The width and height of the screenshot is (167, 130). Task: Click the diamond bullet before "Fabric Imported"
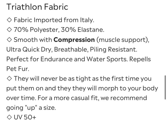(x=8, y=20)
